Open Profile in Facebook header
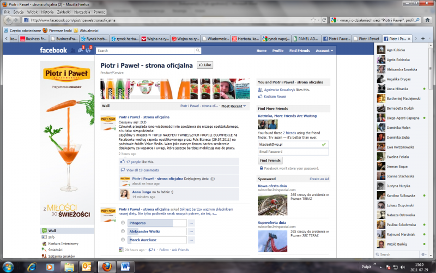This screenshot has height=273, width=436. [278, 51]
